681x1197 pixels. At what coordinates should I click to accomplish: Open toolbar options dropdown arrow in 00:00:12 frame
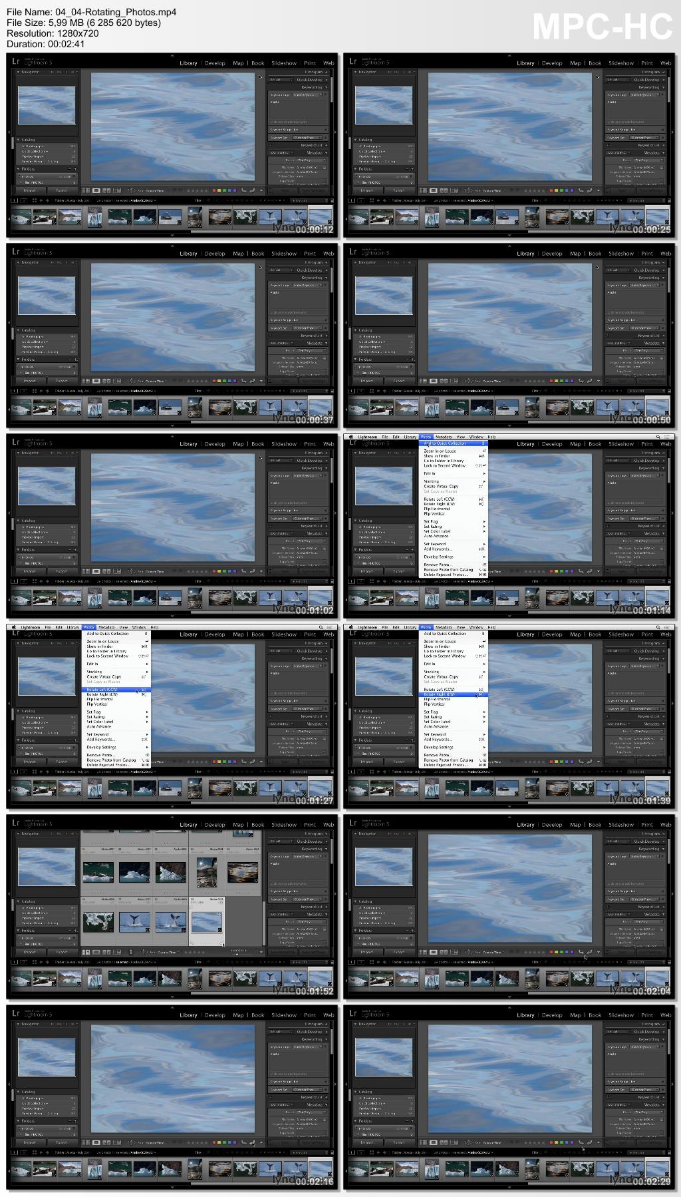[261, 190]
